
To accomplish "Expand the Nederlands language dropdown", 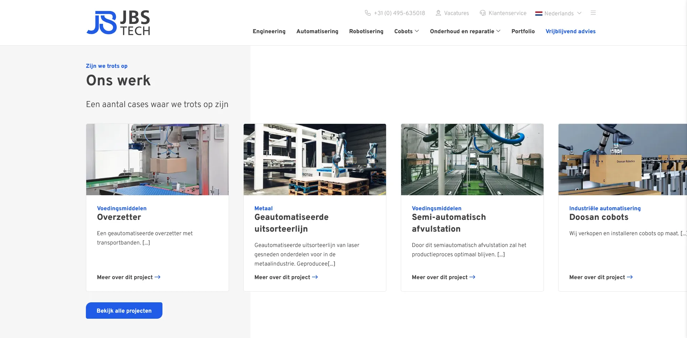I will (579, 13).
